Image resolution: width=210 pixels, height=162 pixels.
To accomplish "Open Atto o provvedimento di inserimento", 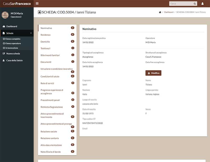I will pyautogui.click(x=57, y=115).
